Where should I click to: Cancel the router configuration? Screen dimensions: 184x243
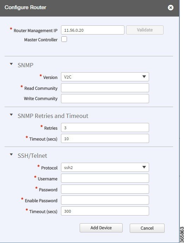click(147, 228)
